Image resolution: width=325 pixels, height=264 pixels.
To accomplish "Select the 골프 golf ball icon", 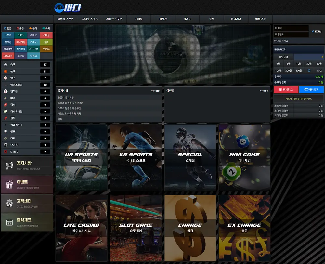I will (6, 131).
